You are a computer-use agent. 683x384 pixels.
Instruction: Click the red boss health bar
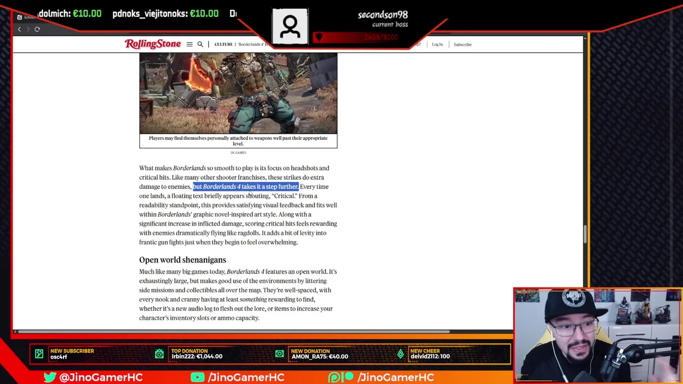point(358,37)
